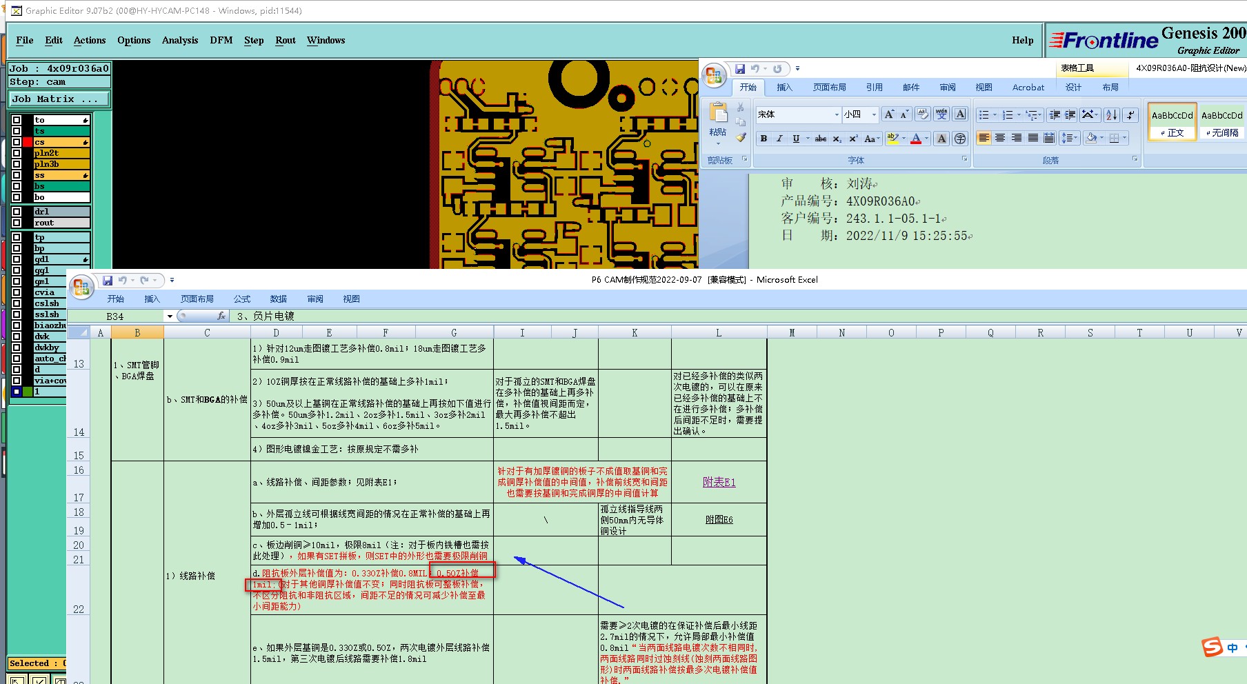The width and height of the screenshot is (1247, 684).
Task: Click the Job Matrix button
Action: pos(59,99)
